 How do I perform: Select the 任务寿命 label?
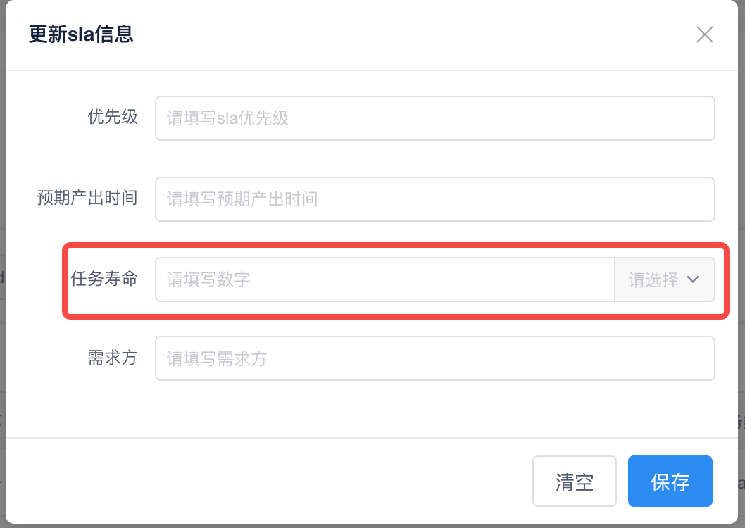click(104, 279)
